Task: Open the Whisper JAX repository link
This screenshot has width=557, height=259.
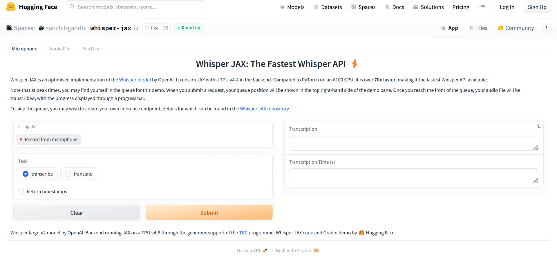Action: (264, 109)
